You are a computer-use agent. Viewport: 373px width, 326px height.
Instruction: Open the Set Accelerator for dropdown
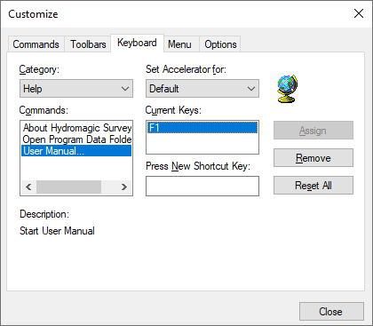pos(202,89)
